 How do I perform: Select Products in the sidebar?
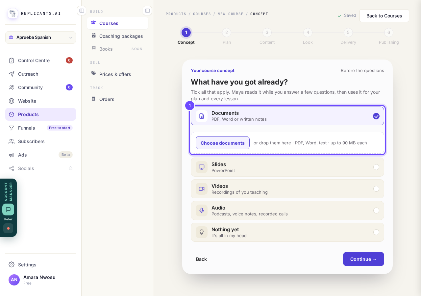tap(40, 114)
